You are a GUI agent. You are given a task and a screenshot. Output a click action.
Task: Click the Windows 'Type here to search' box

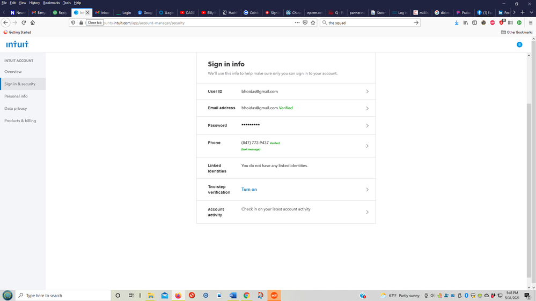click(63, 296)
